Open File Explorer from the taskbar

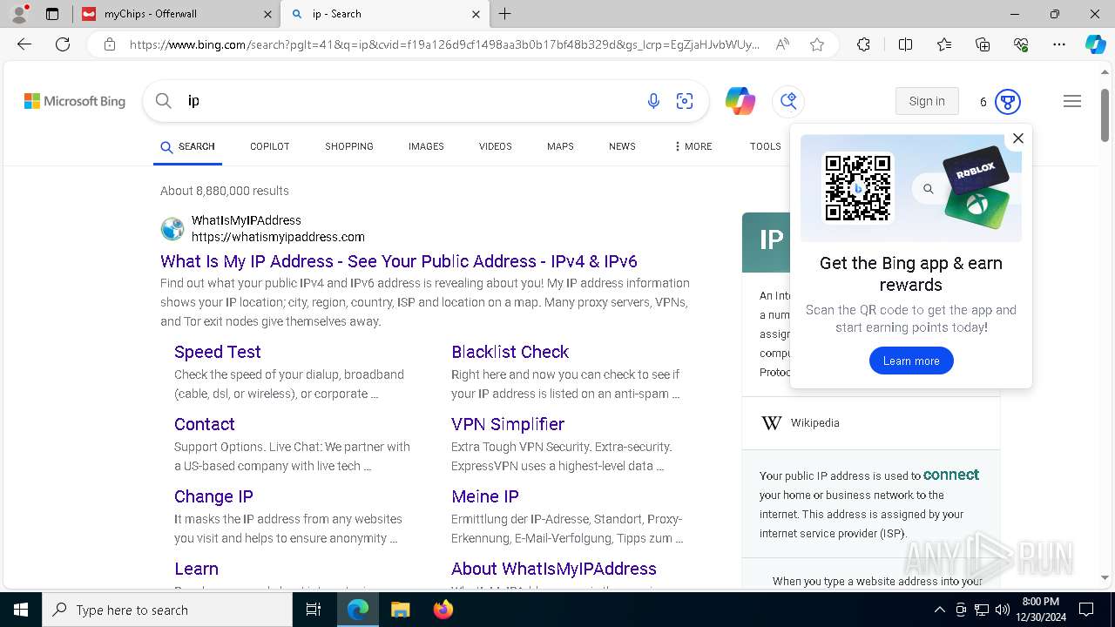[x=400, y=610]
